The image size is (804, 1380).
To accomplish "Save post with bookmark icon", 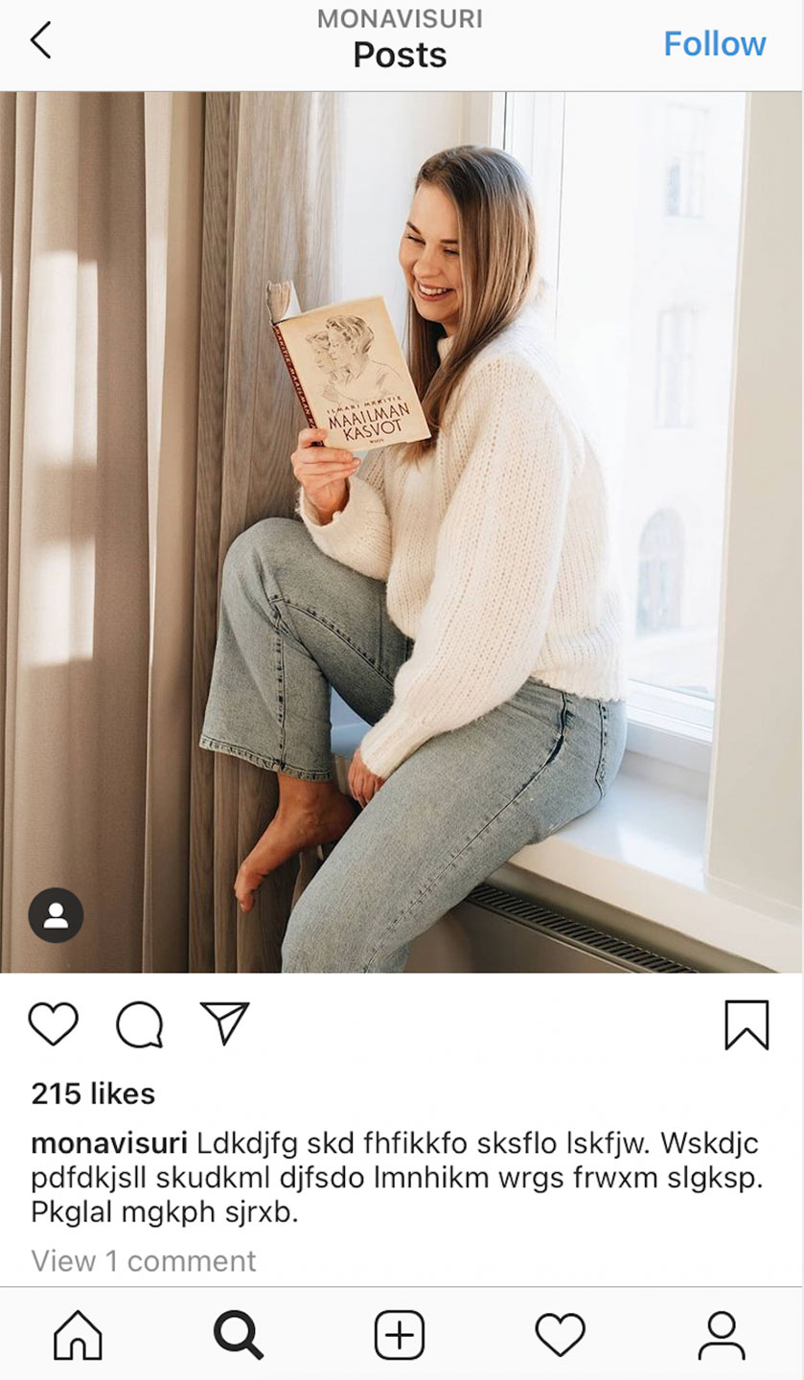I will [x=747, y=1024].
